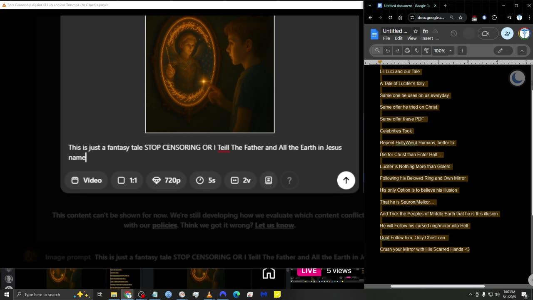Open the Share people button in Docs
This screenshot has width=533, height=300.
pyautogui.click(x=507, y=33)
